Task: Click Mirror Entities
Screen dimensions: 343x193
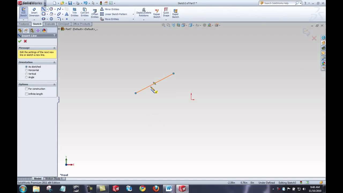Action: (110, 9)
